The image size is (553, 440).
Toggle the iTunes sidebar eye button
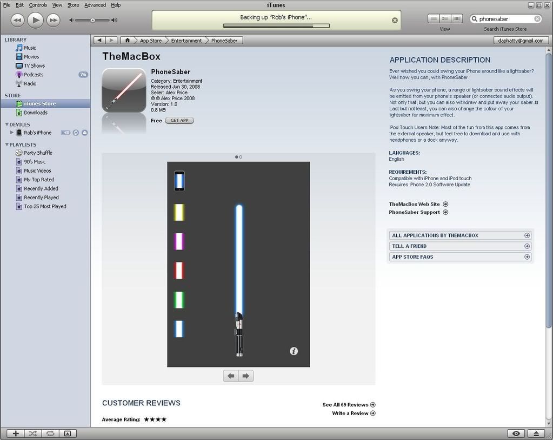click(x=516, y=434)
